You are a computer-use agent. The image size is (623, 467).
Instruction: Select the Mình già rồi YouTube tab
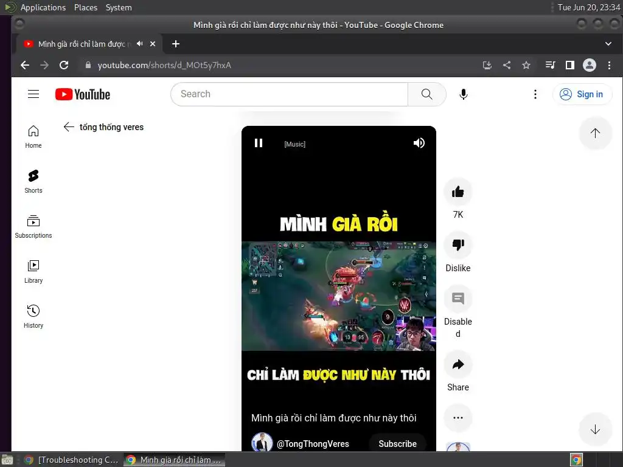coord(82,44)
